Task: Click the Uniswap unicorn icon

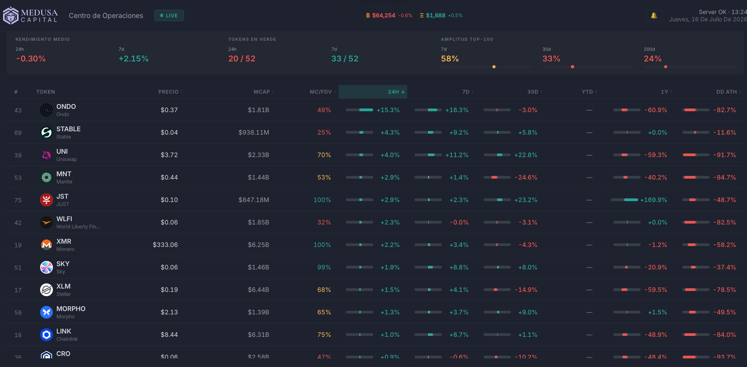Action: coord(46,155)
